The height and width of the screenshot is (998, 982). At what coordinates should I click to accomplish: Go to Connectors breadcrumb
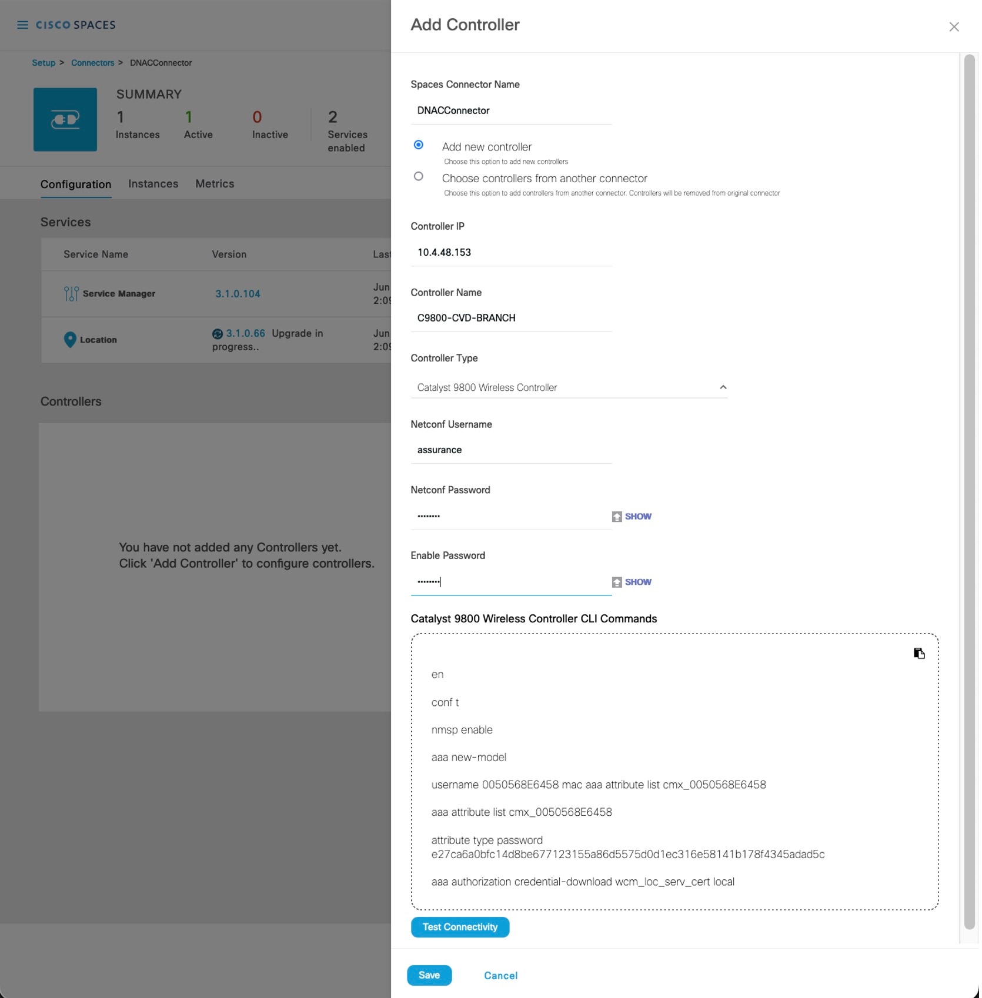coord(93,63)
